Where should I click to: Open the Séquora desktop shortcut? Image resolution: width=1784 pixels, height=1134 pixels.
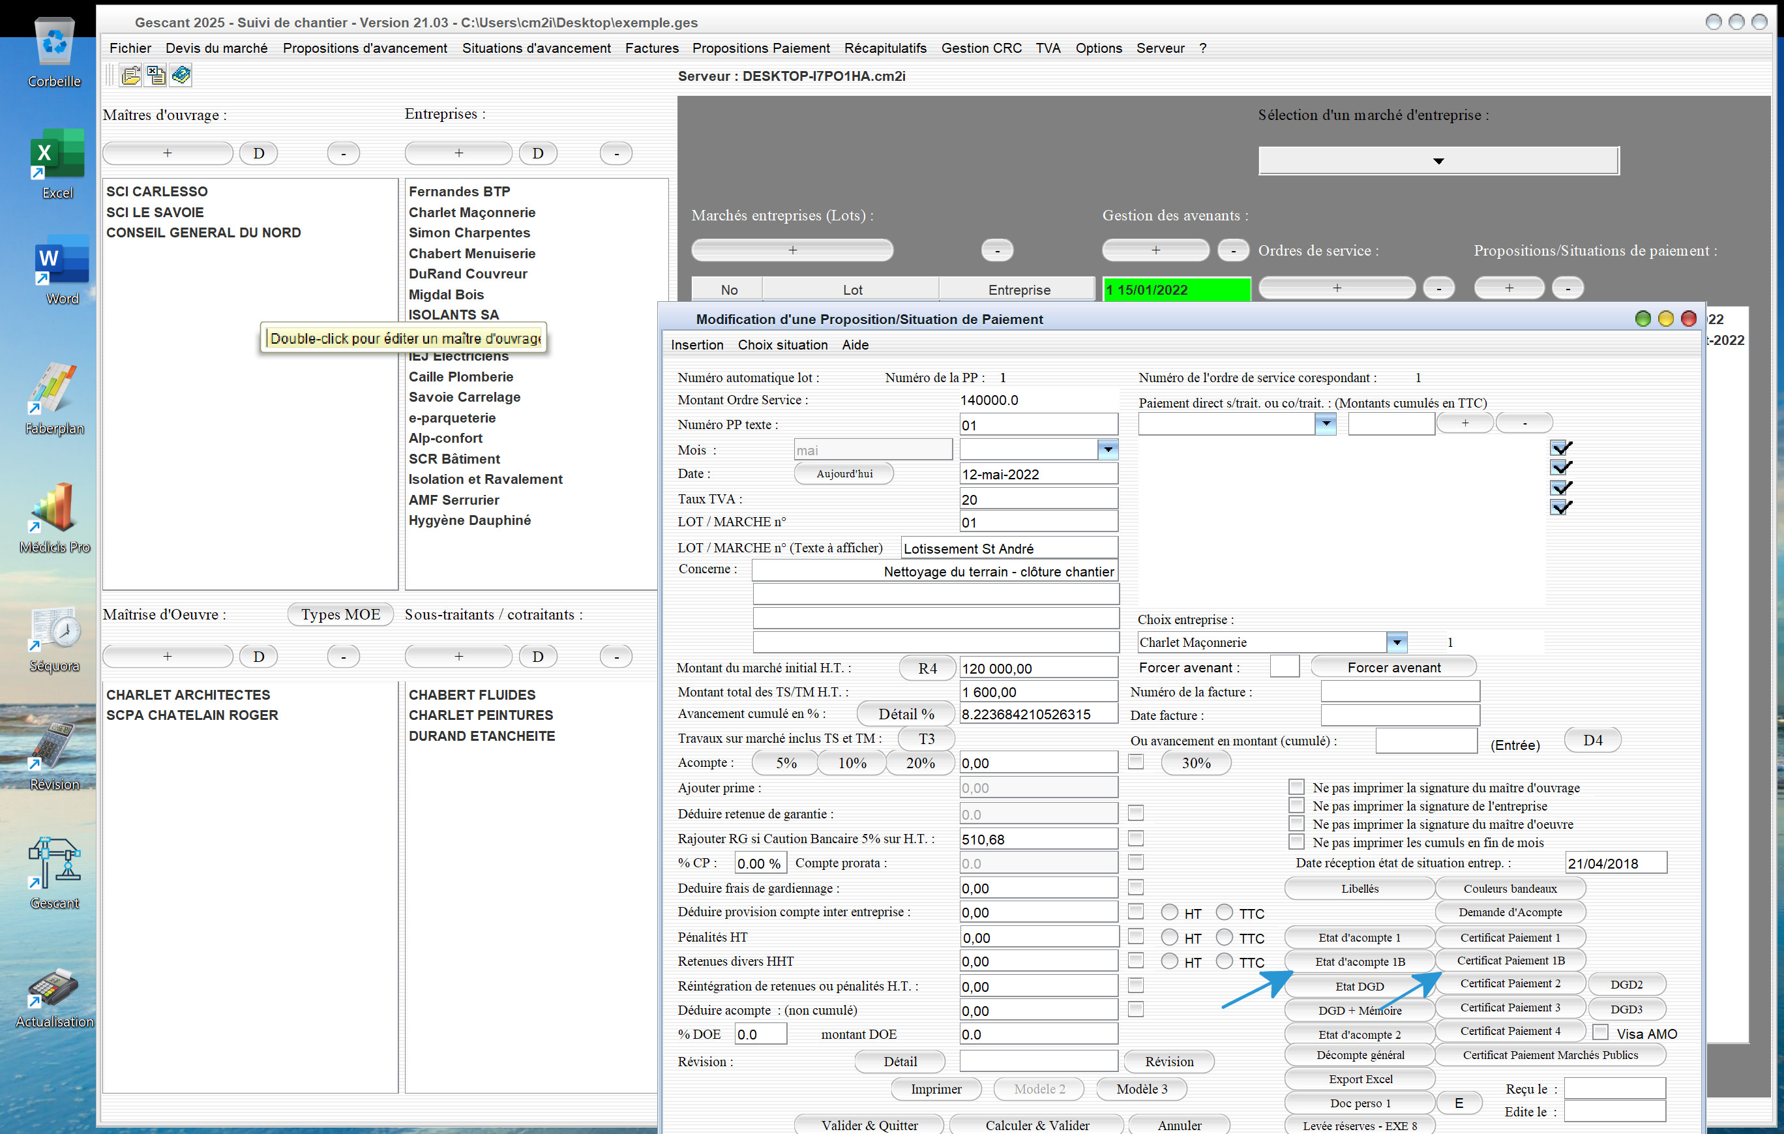[x=54, y=638]
